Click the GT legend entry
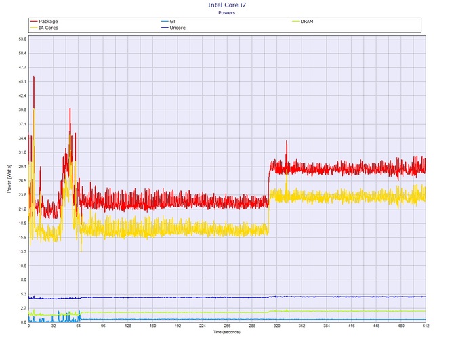454x340 pixels. point(169,22)
